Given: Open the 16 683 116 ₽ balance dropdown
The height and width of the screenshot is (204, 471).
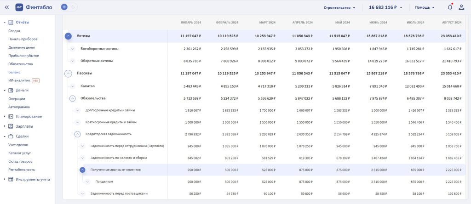Looking at the screenshot, I should click(x=385, y=7).
